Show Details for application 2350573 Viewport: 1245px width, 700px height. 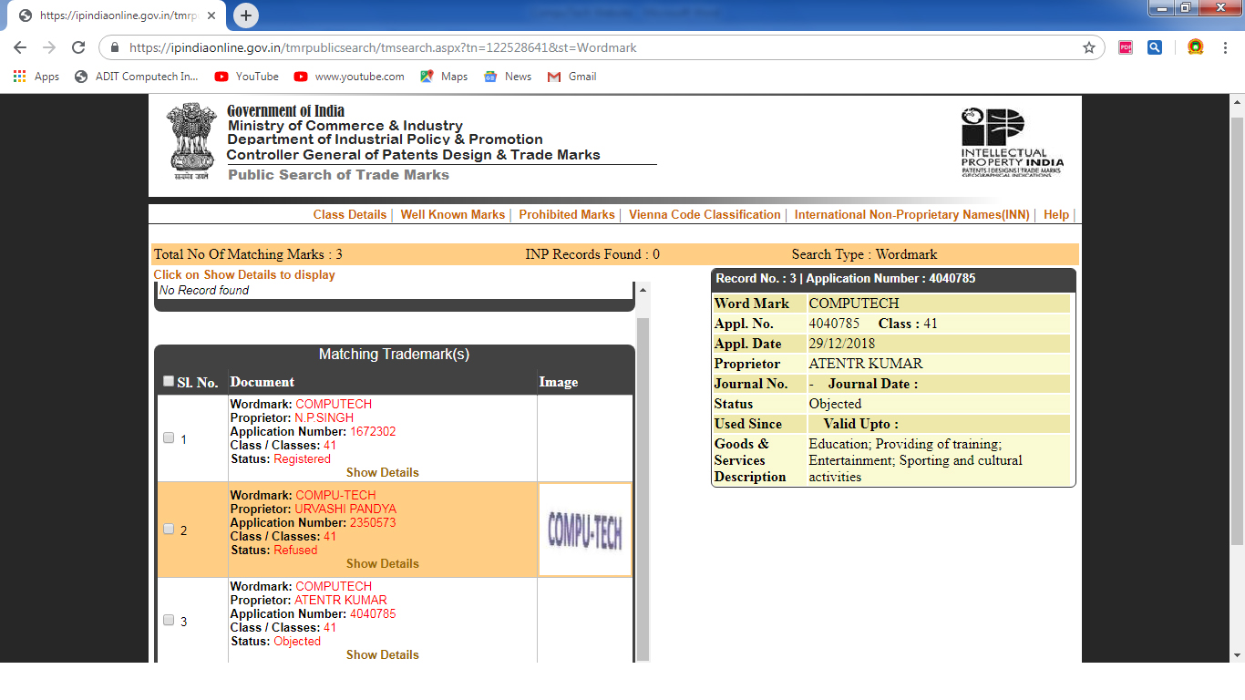tap(383, 563)
